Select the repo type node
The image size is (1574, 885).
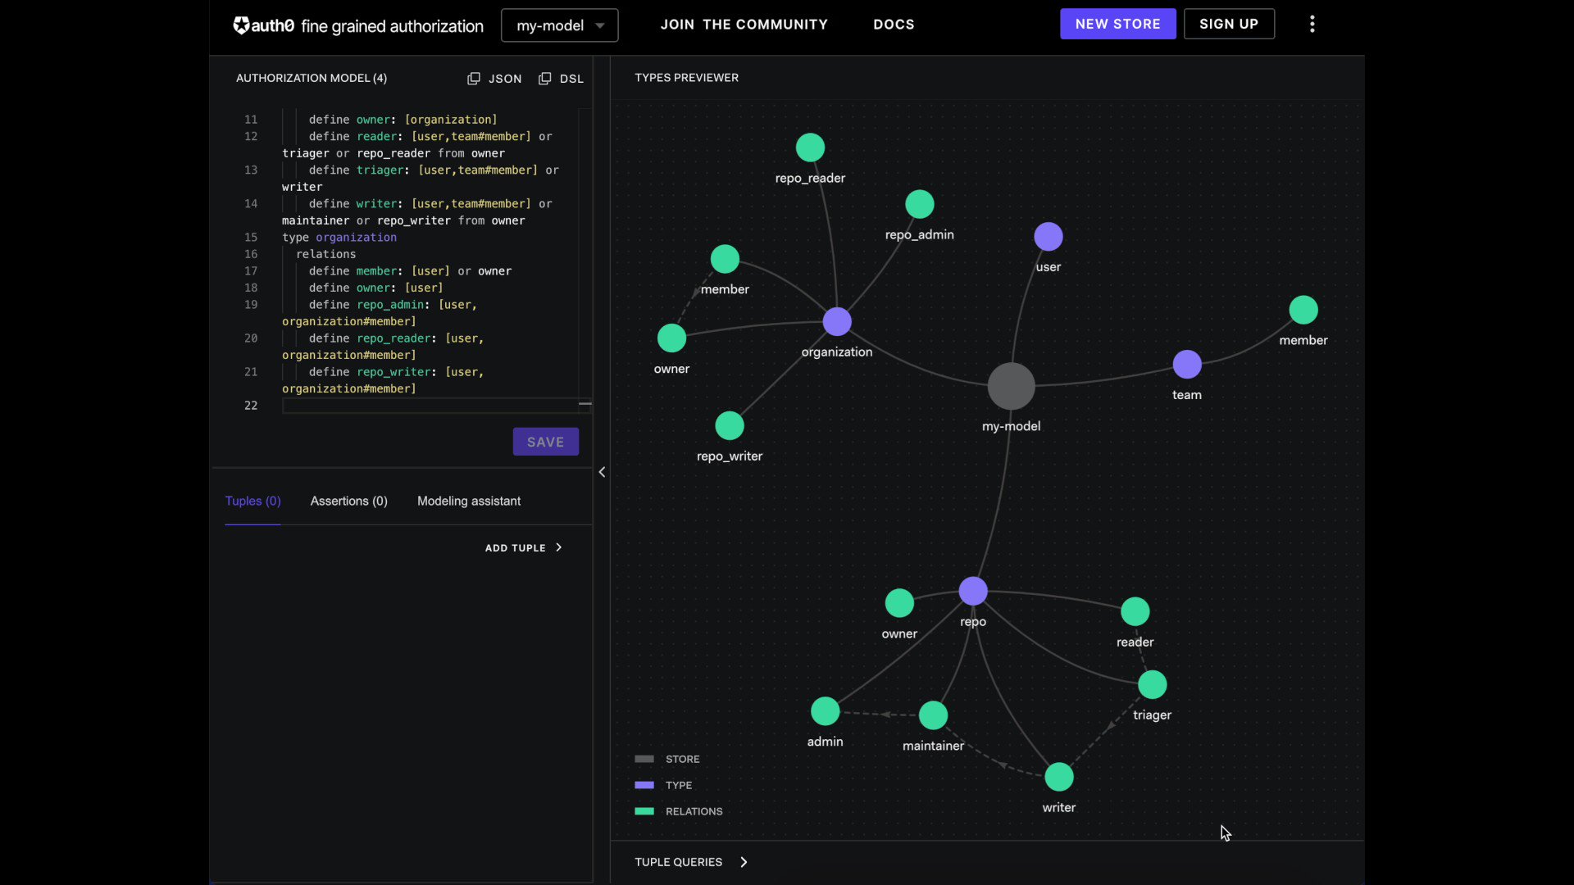972,590
